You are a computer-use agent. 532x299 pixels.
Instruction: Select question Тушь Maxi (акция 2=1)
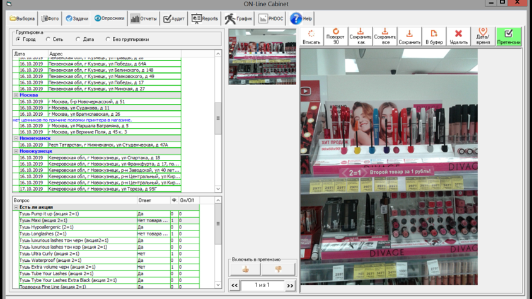point(109,220)
